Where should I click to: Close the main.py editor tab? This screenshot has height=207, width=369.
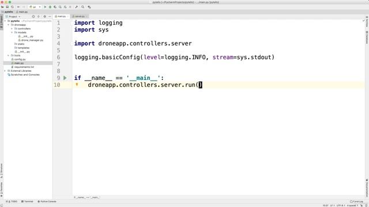(68, 17)
